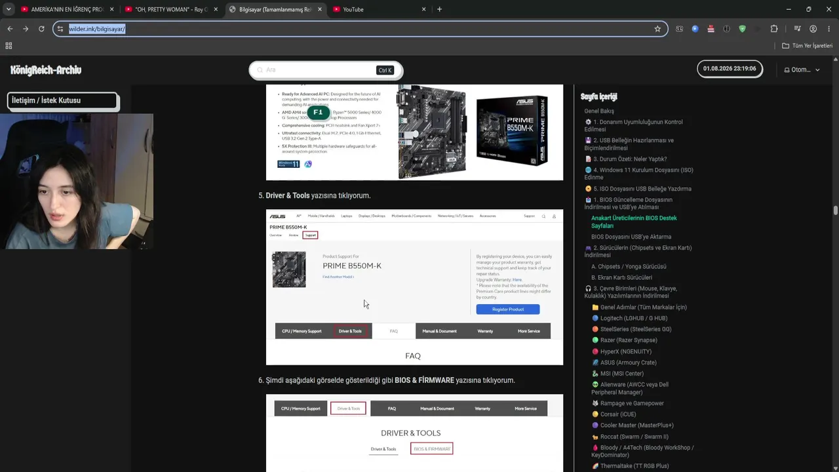Click the blue circular extension icon

(x=695, y=29)
